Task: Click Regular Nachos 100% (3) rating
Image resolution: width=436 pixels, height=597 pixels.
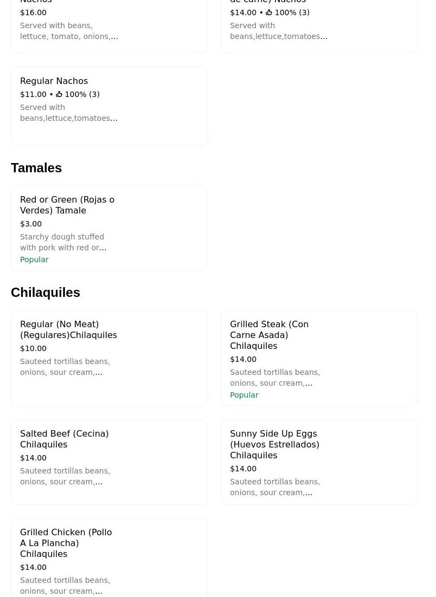Action: (82, 94)
